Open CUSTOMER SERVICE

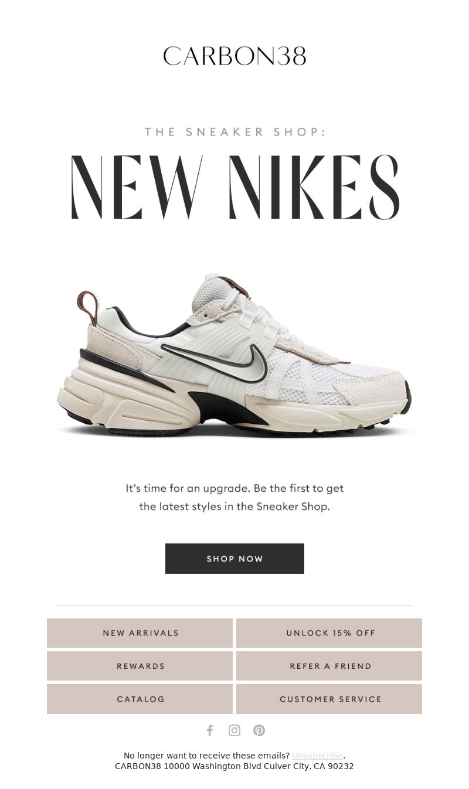click(x=329, y=699)
